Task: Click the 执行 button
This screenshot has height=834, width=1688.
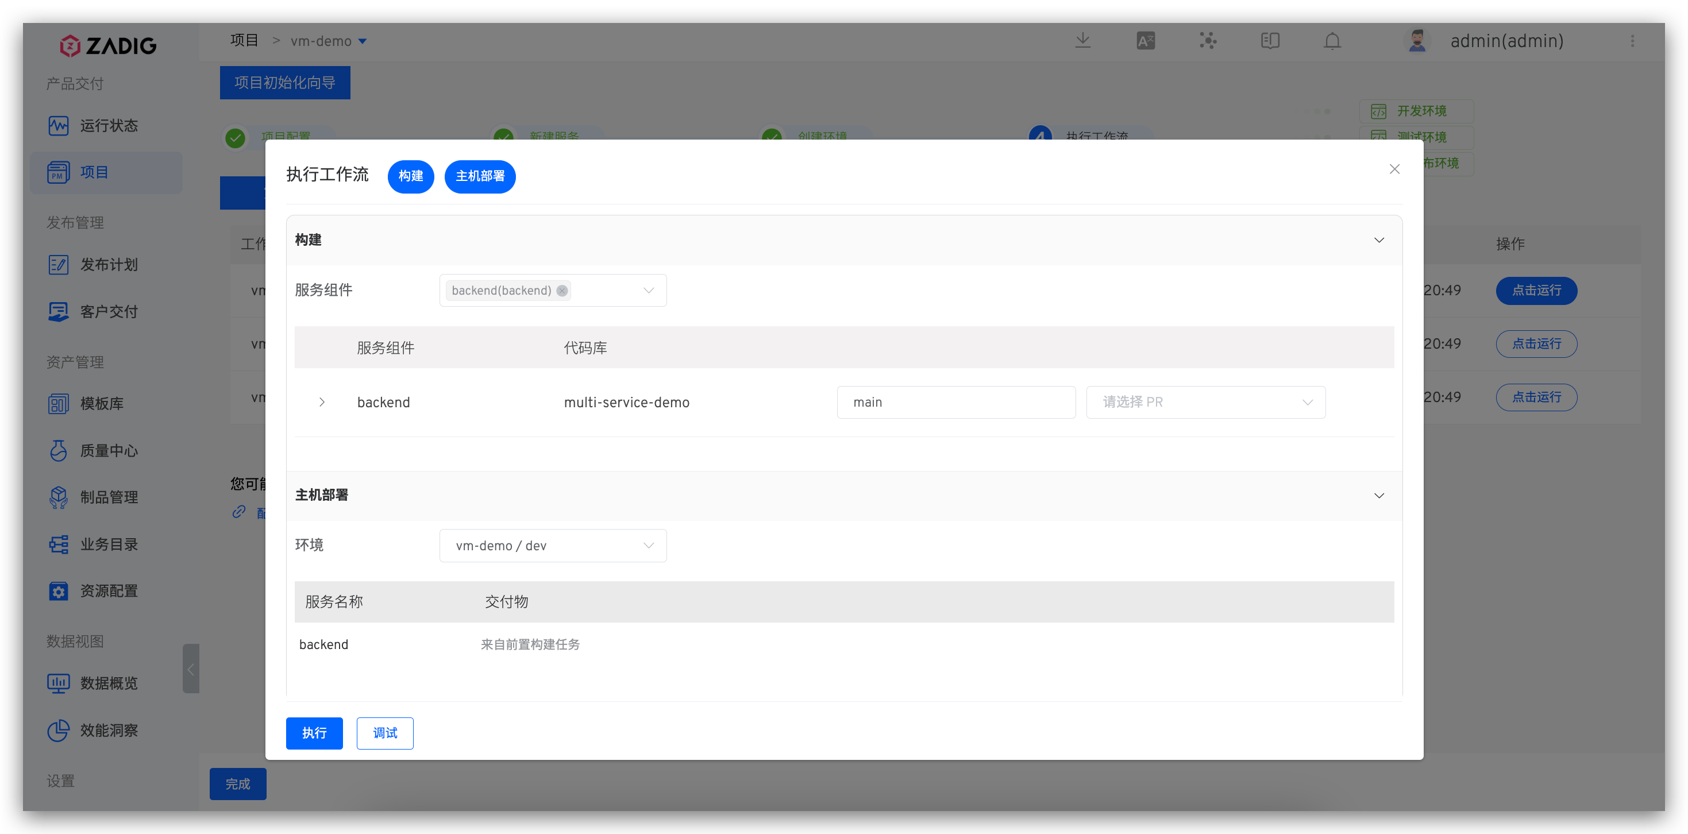Action: click(314, 733)
